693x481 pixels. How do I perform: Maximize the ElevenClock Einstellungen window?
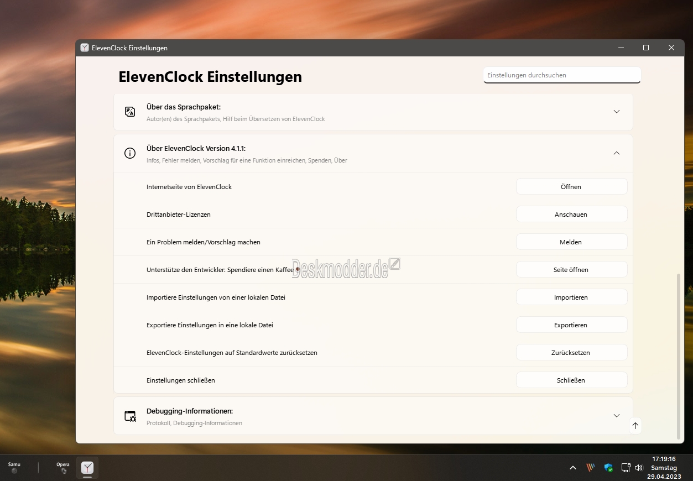(646, 48)
